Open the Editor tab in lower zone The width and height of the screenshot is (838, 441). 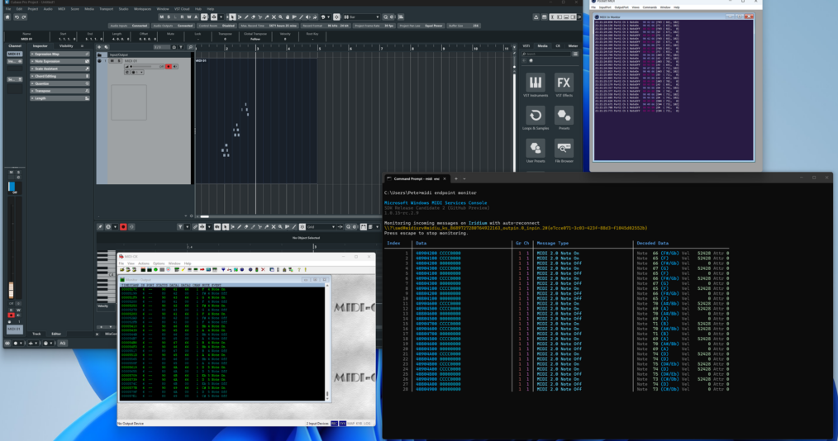[56, 334]
